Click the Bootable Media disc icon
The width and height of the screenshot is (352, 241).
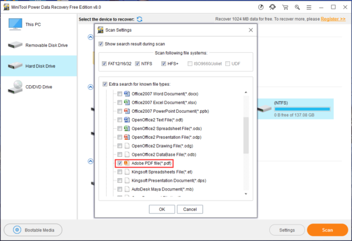[17, 230]
